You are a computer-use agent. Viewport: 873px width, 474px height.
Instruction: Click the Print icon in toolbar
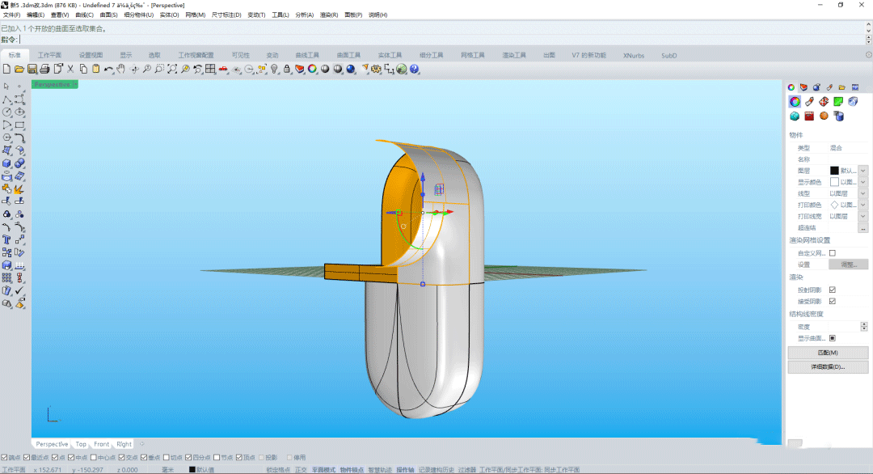pyautogui.click(x=45, y=70)
